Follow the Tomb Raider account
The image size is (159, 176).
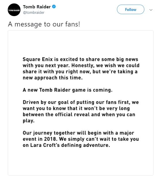point(130,9)
